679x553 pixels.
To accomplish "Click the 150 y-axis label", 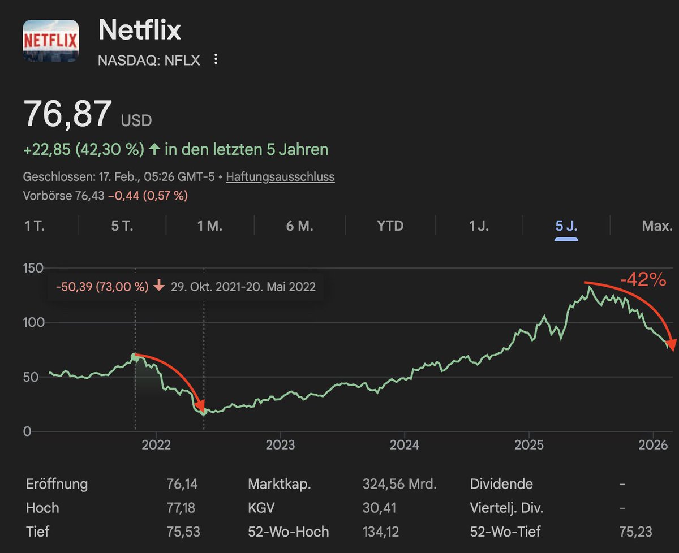I will (x=33, y=268).
